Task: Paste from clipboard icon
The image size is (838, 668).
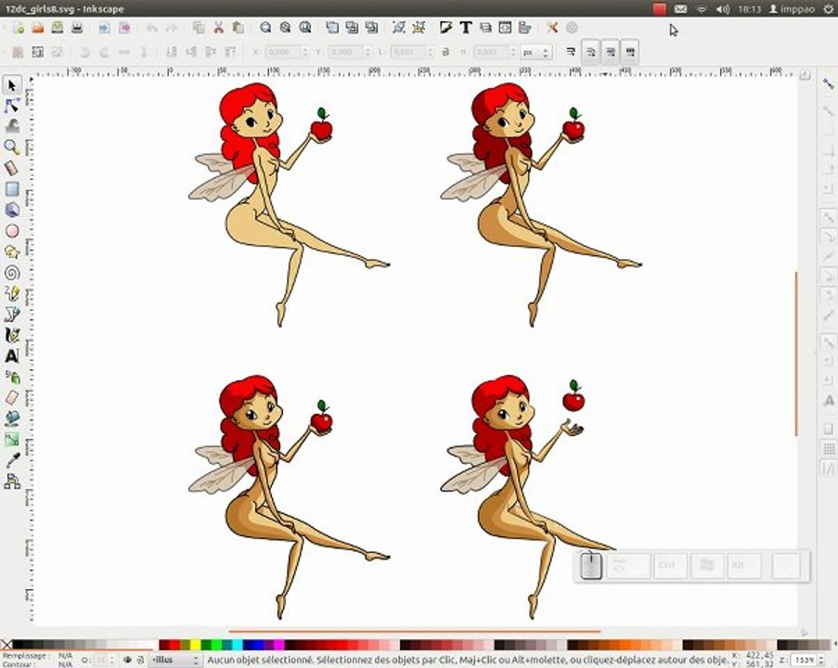Action: point(238,28)
